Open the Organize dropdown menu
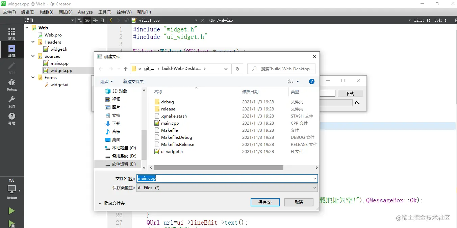 point(106,81)
